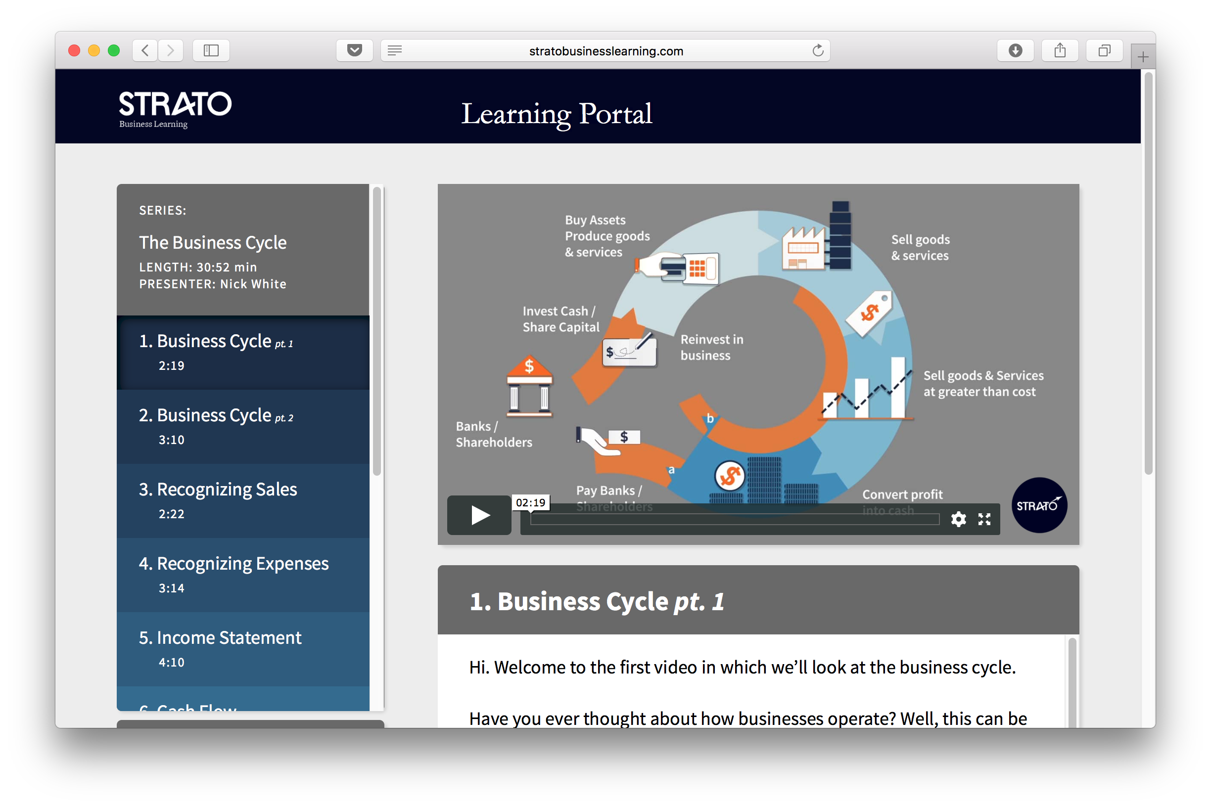
Task: Click the video progress bar
Action: click(x=734, y=519)
